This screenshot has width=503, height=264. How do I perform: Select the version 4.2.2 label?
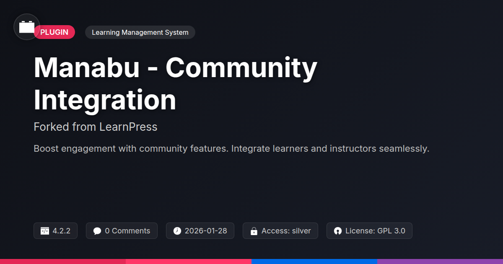tap(61, 231)
